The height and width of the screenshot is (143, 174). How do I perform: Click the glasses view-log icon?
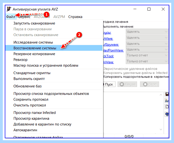click(x=167, y=100)
